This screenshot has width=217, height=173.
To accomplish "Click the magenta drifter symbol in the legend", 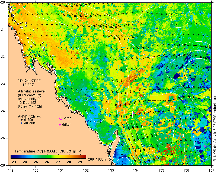I will click(x=60, y=125).
